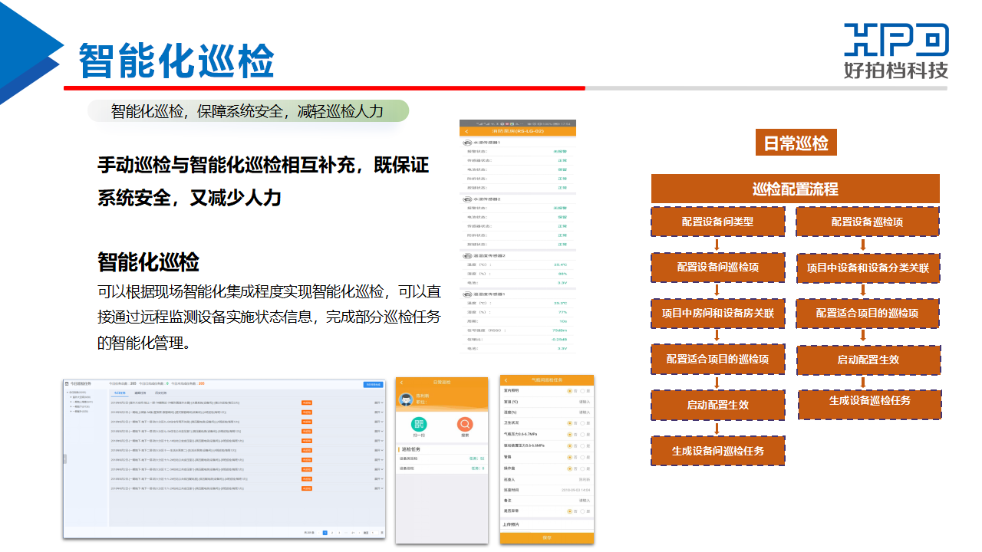Open the 历史任务 tab
The width and height of the screenshot is (982, 552).
160,393
